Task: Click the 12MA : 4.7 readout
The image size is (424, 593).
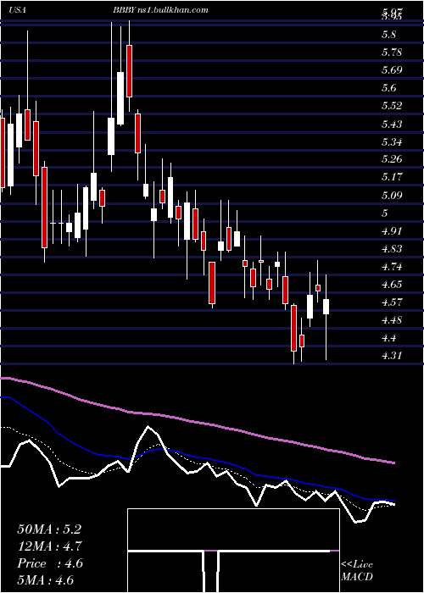Action: click(x=49, y=546)
